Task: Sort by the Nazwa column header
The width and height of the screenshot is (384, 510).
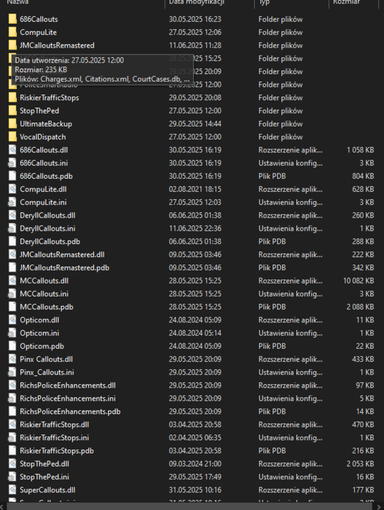Action: [18, 2]
